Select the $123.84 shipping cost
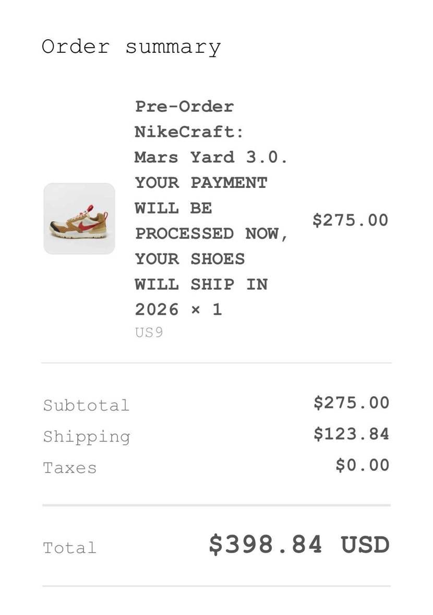Screen dimensions: 433x615 pyautogui.click(x=352, y=434)
